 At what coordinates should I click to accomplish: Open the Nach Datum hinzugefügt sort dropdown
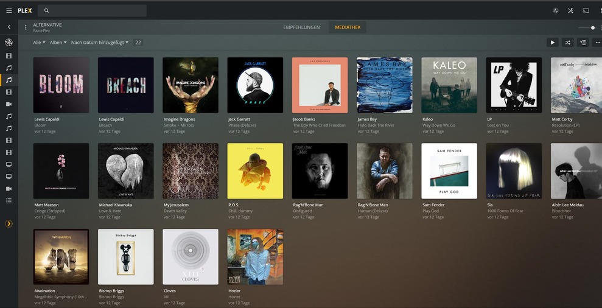click(100, 42)
